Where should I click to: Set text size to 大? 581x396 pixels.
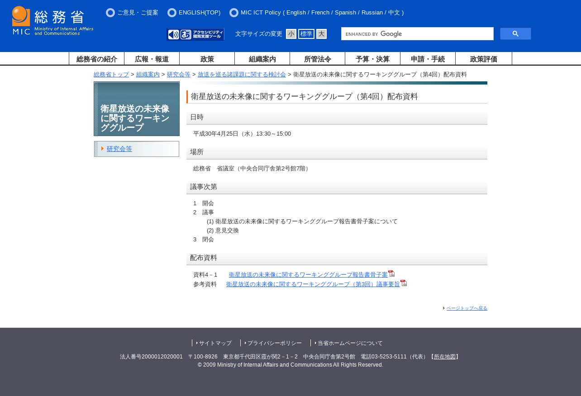click(321, 34)
